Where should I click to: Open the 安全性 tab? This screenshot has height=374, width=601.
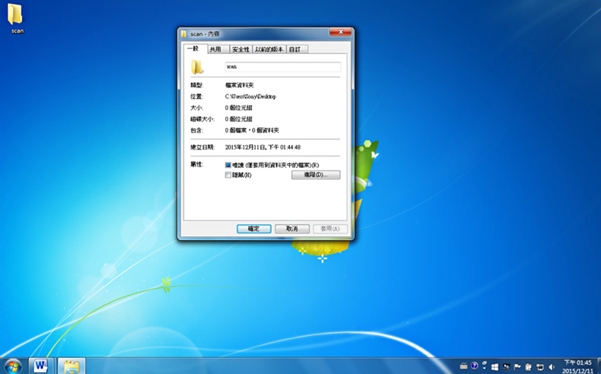240,49
